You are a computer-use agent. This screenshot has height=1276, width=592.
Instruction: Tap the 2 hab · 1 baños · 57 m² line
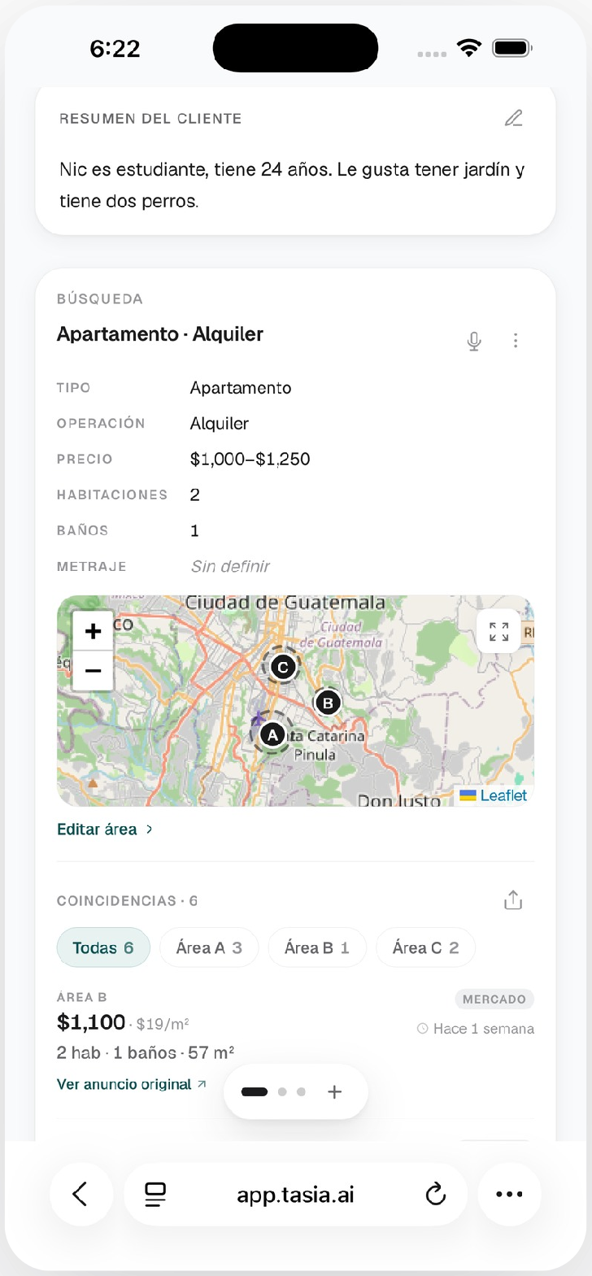click(146, 1052)
